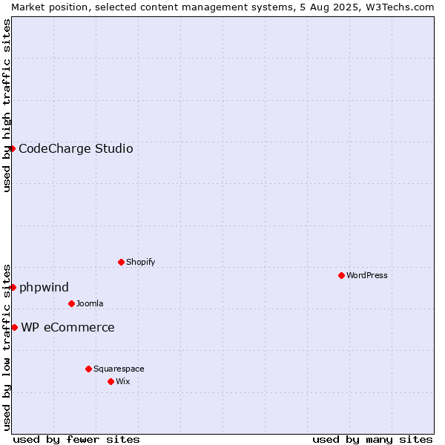445x445 pixels.
Task: Click the Shopify label text
Action: coord(140,263)
